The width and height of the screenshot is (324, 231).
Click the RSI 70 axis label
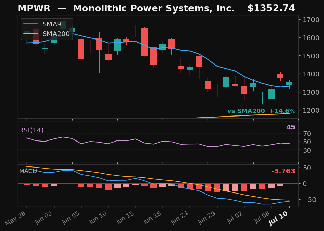(x=307, y=134)
